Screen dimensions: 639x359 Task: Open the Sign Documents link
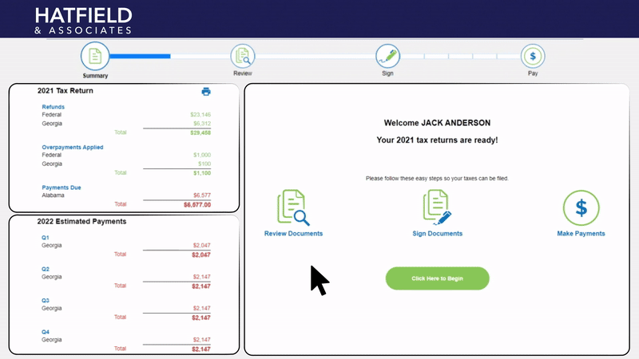(437, 234)
